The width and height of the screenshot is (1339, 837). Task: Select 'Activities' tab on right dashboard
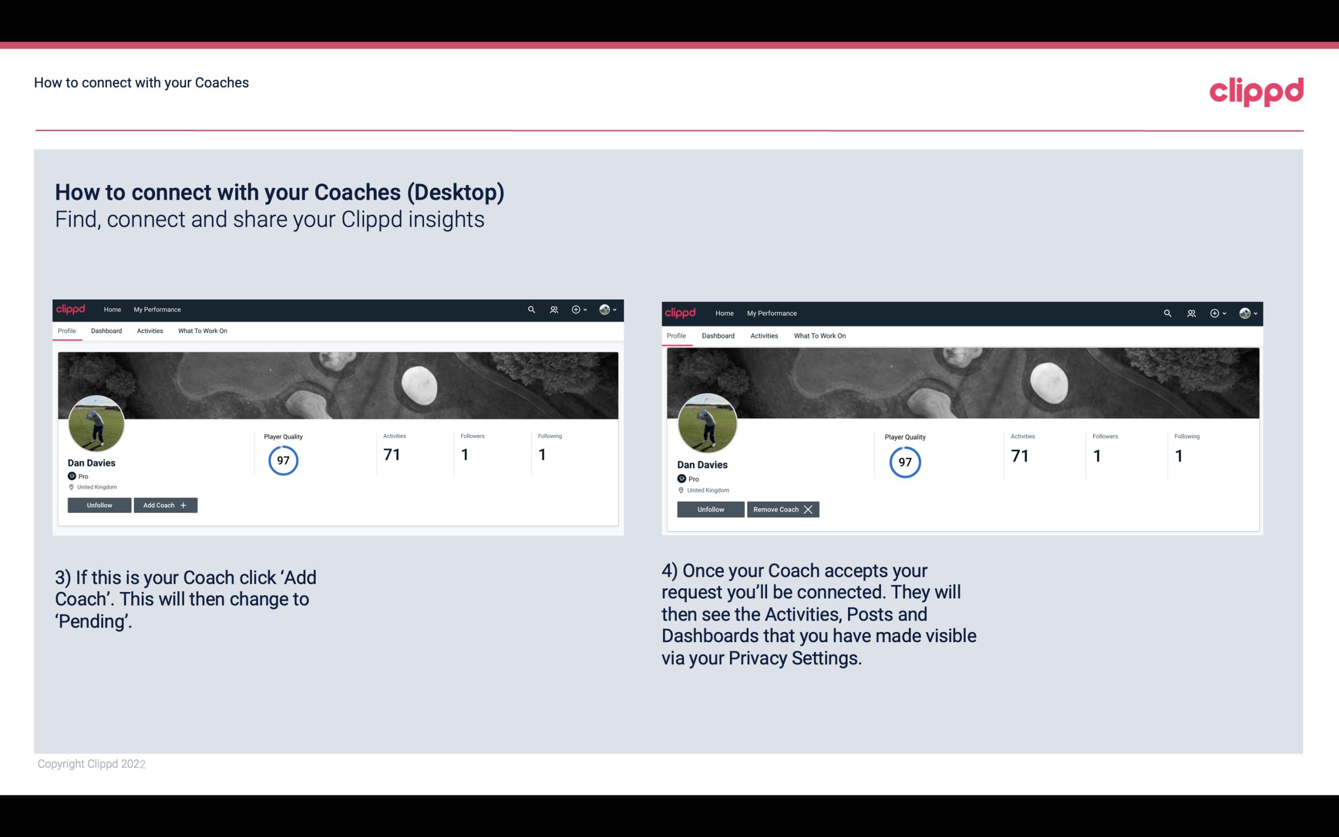pyautogui.click(x=763, y=335)
